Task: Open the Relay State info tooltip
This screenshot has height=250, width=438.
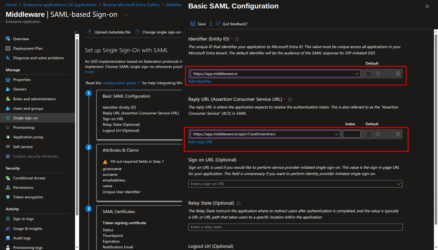Action: pyautogui.click(x=238, y=203)
